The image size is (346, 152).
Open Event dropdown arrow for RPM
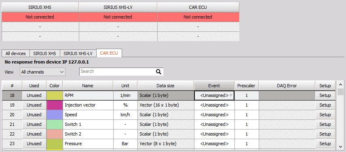[x=231, y=95]
